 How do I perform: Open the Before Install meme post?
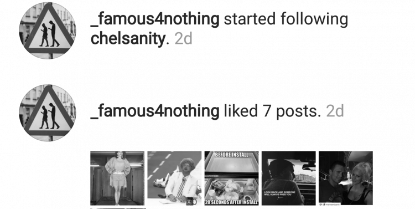tap(232, 179)
